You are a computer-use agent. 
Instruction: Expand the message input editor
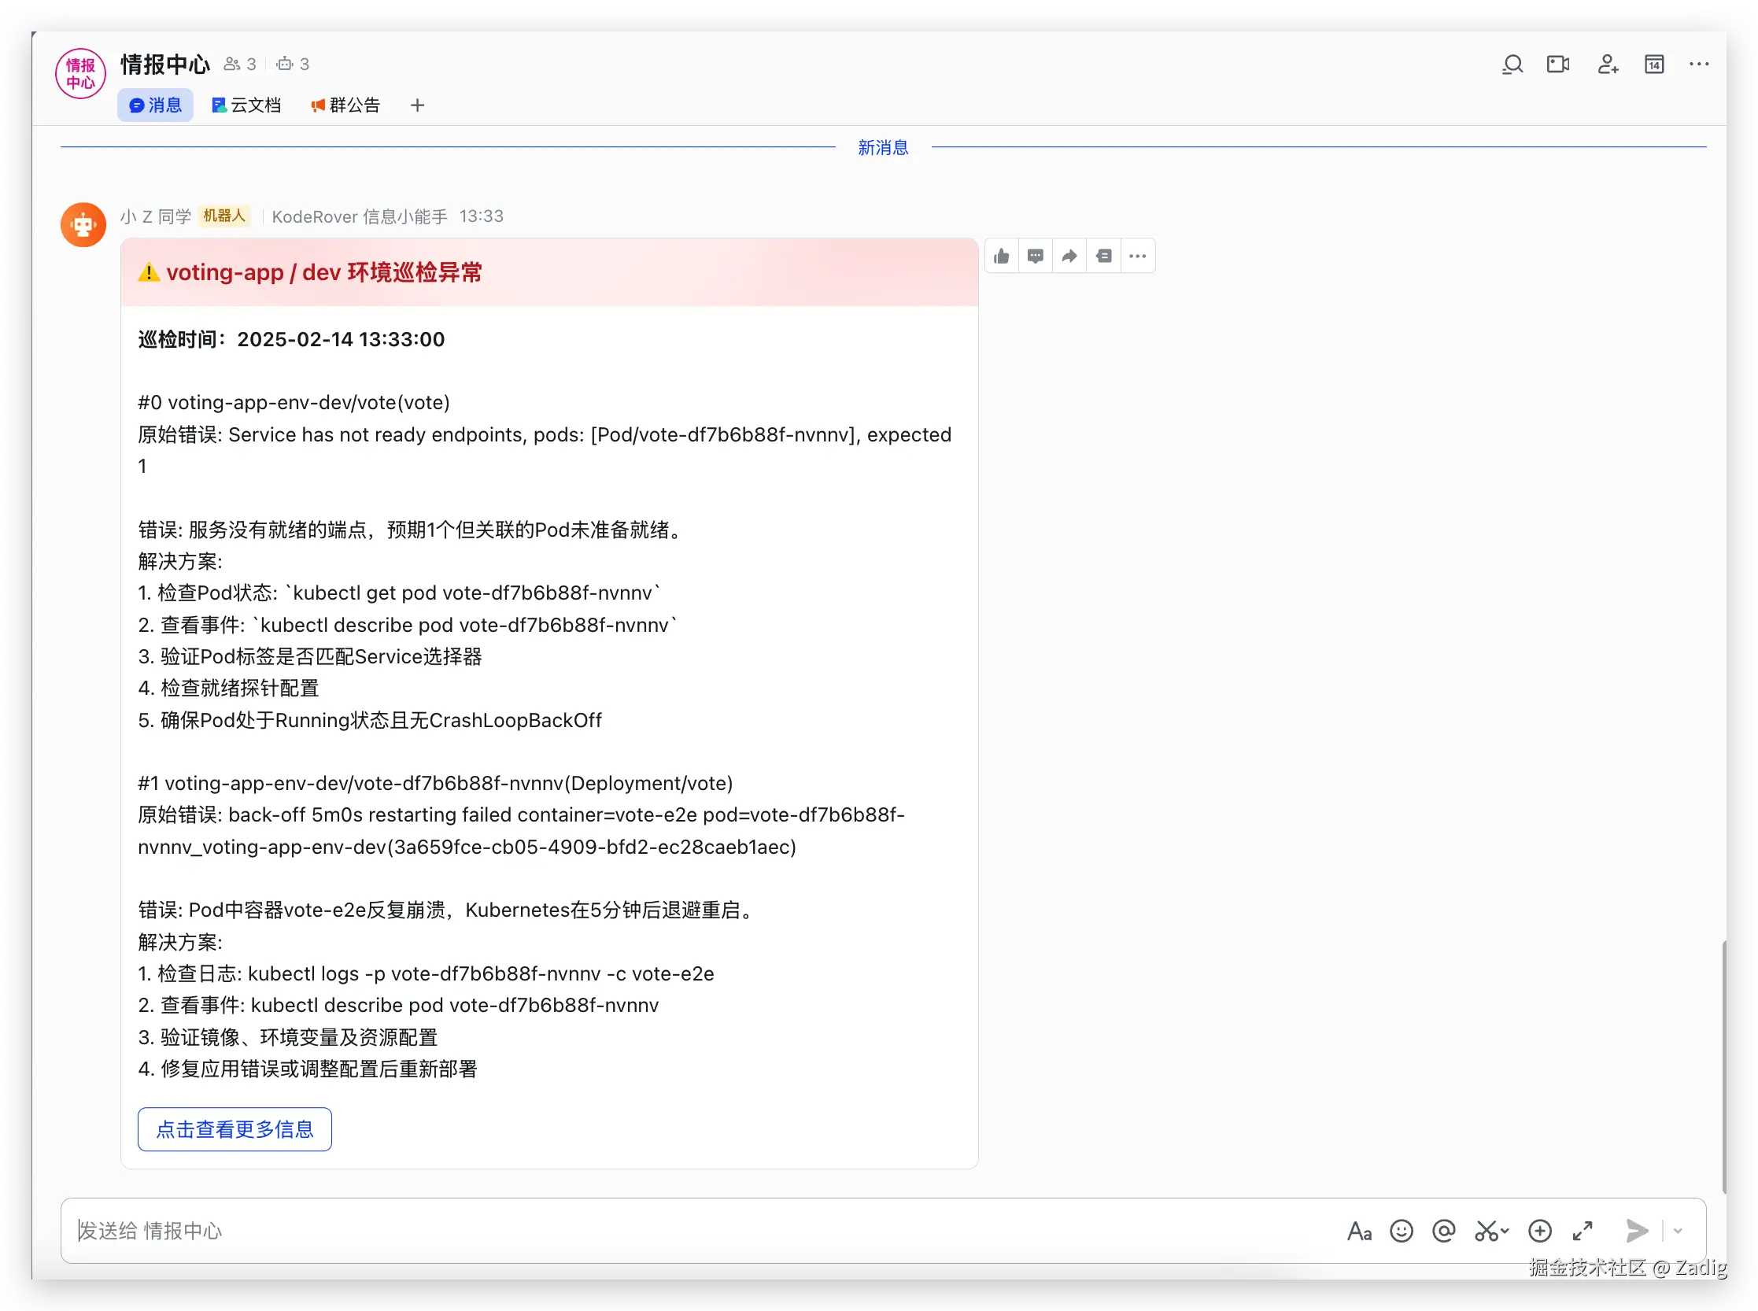pos(1583,1231)
